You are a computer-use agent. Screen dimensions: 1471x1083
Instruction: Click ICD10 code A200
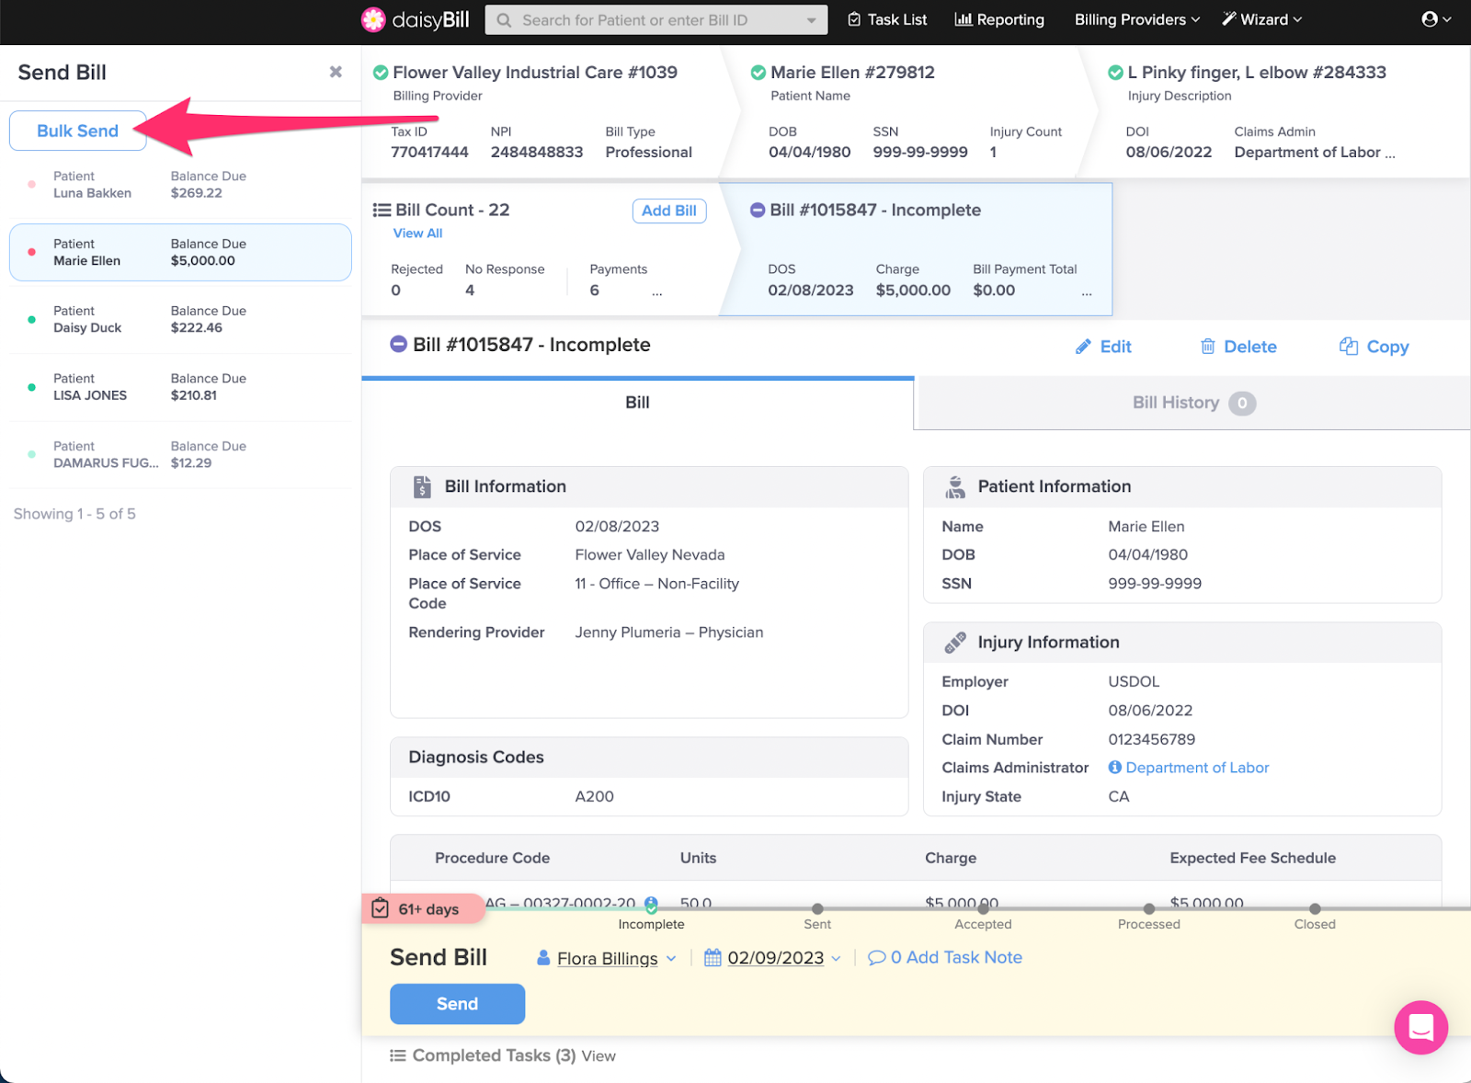(x=594, y=796)
